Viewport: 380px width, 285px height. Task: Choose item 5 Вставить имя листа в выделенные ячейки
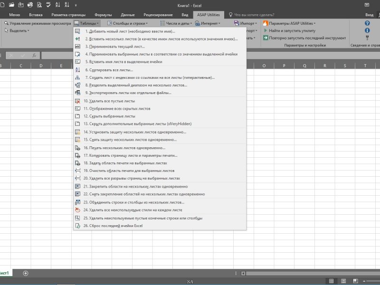(160, 62)
